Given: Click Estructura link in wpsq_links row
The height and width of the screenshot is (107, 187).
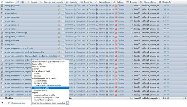Looking at the screenshot, I should pos(81,9).
